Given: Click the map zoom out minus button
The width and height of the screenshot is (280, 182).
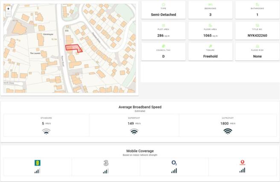Looking at the screenshot, I should click(x=8, y=14).
